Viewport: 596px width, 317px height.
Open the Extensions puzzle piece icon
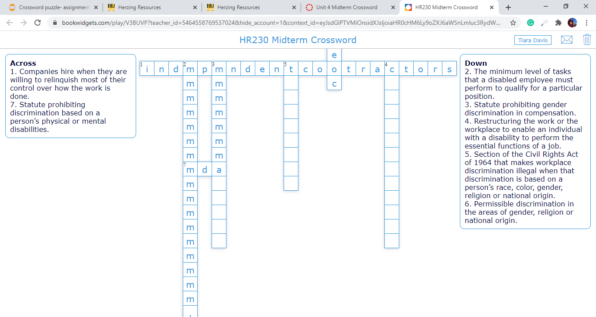[558, 23]
